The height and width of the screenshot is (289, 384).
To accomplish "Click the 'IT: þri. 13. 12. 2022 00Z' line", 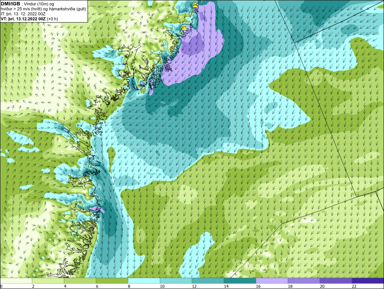I will pos(23,14).
